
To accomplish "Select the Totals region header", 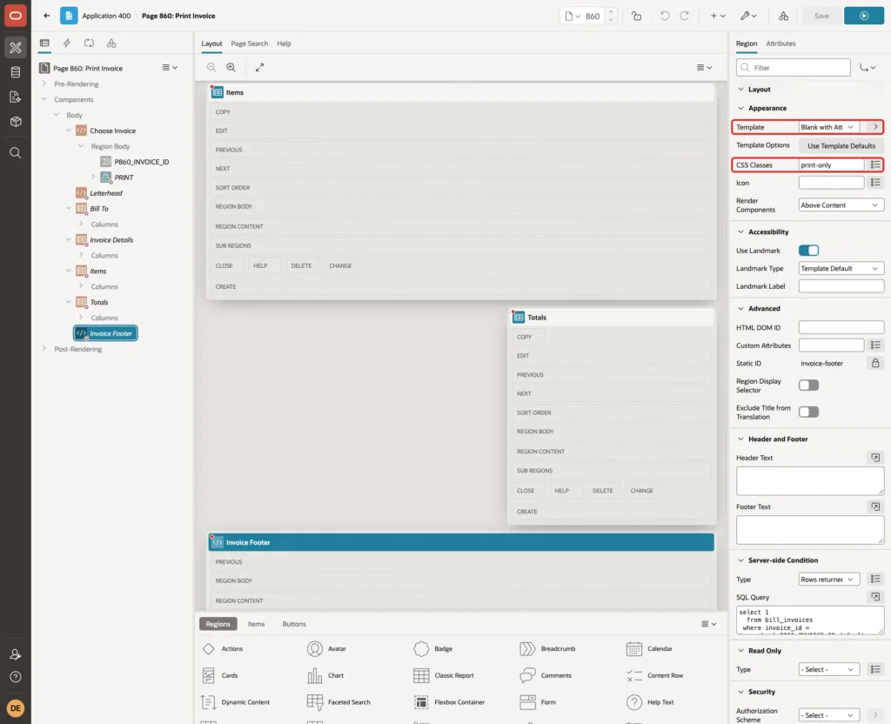I will (x=611, y=318).
